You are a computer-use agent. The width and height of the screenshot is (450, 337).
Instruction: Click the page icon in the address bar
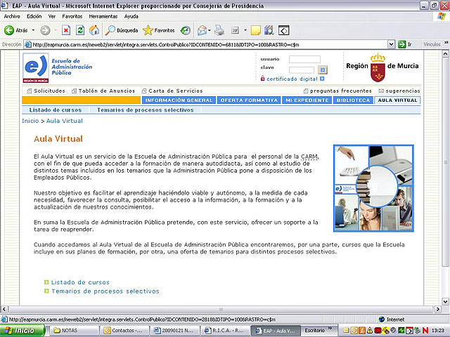[28, 44]
